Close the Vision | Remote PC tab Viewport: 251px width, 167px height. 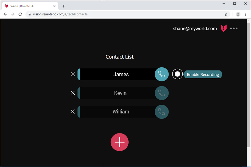pos(54,6)
